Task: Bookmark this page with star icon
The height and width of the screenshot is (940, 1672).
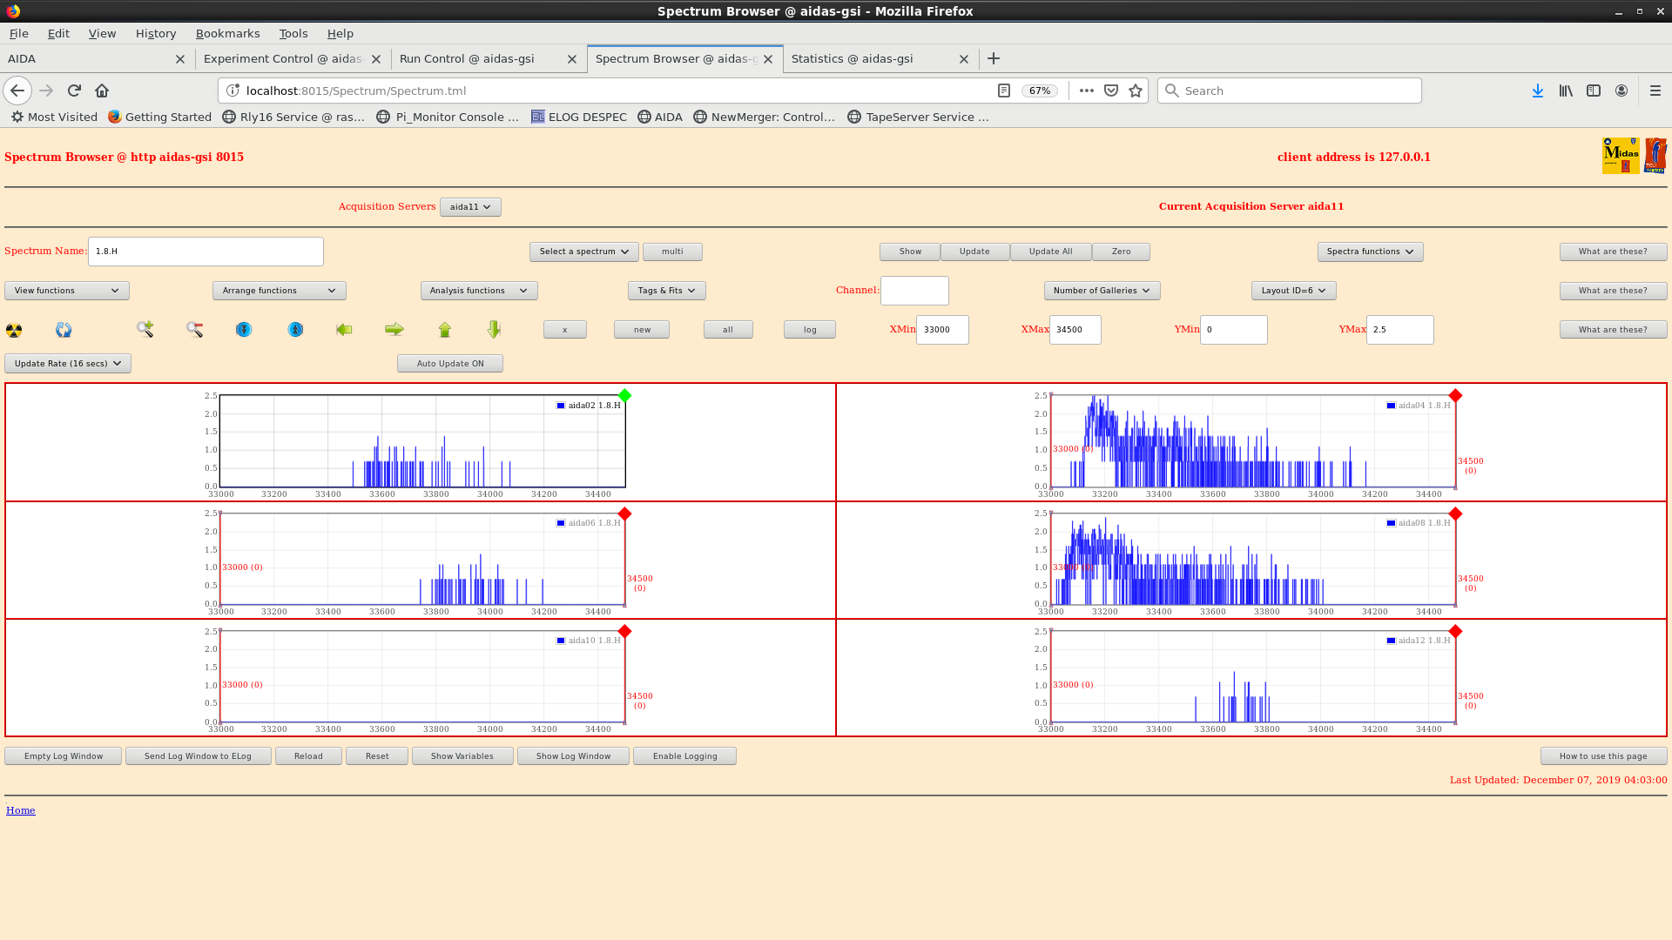Action: (1136, 91)
